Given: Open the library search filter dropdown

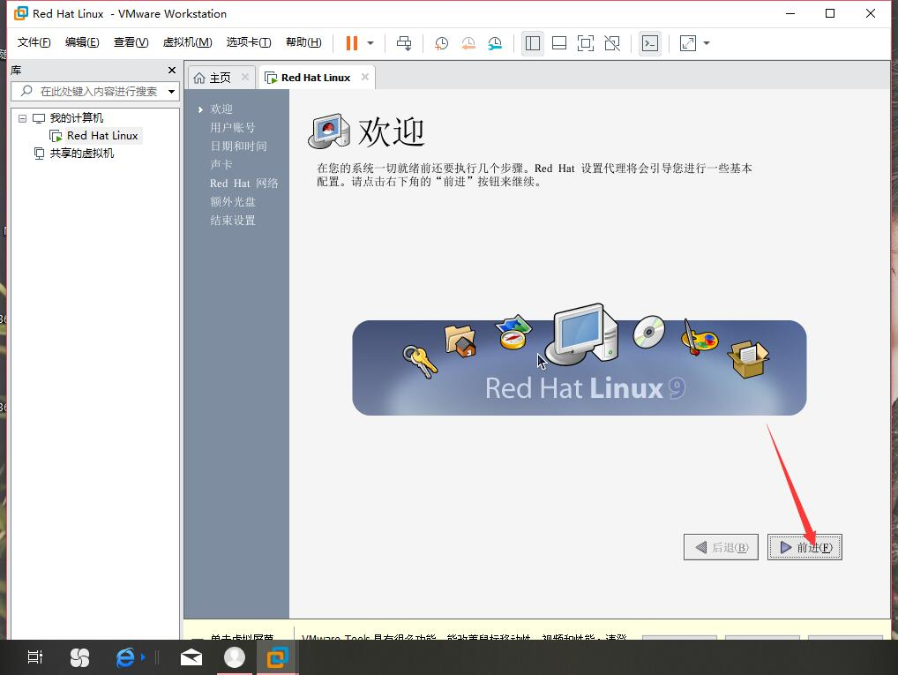Looking at the screenshot, I should coord(171,92).
